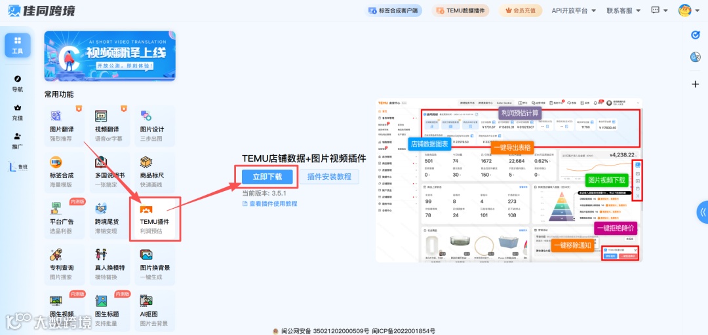Click the 佳同跨境 logo
The width and height of the screenshot is (708, 335).
[41, 10]
